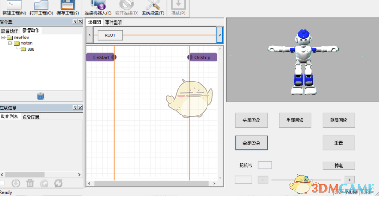Image resolution: width=379 pixels, height=197 pixels.
Task: Click the 腿部回读 button
Action: [x=338, y=120]
